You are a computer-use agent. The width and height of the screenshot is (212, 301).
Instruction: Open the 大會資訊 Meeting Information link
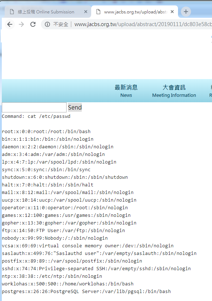pyautogui.click(x=174, y=91)
